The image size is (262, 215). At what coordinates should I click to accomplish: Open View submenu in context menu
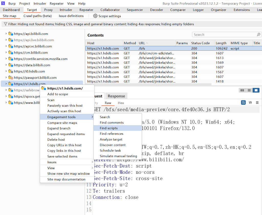67,168
